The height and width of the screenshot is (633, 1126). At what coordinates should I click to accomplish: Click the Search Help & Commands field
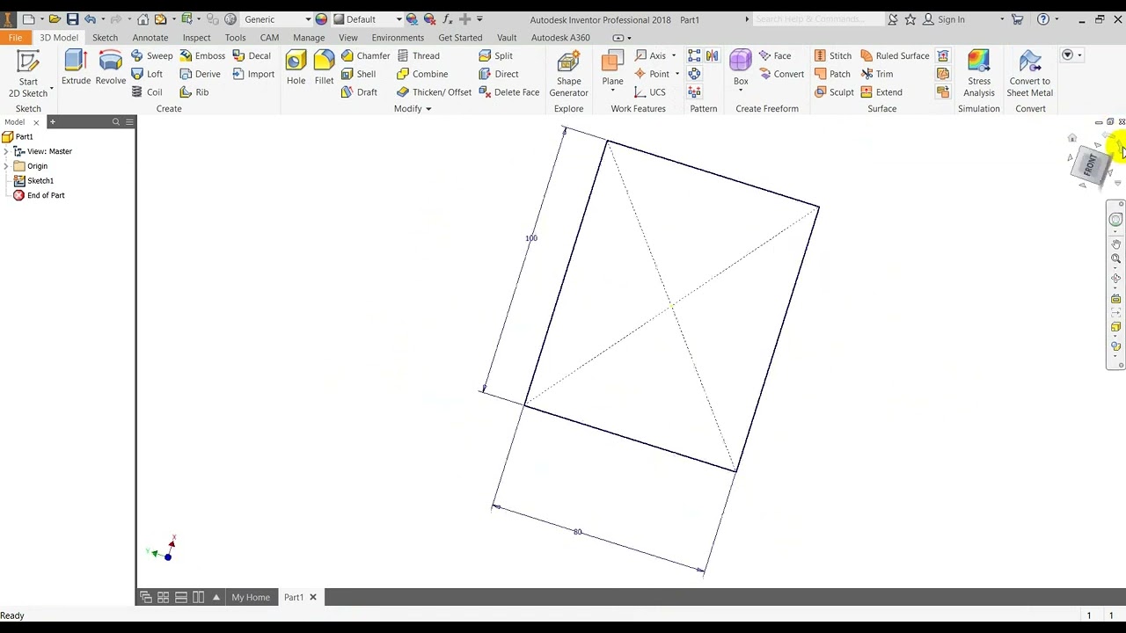tap(818, 19)
